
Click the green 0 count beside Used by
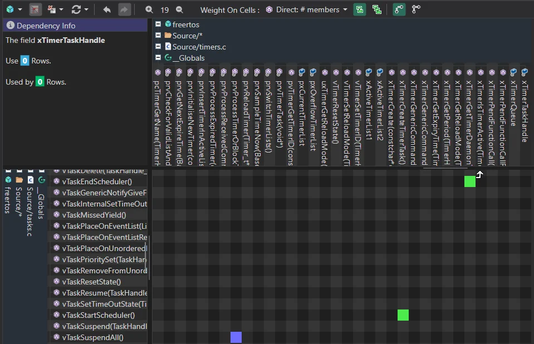pos(40,82)
